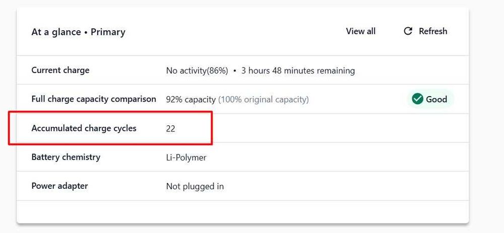Image resolution: width=504 pixels, height=233 pixels.
Task: Select the Full charge capacity comparison label
Action: [94, 99]
